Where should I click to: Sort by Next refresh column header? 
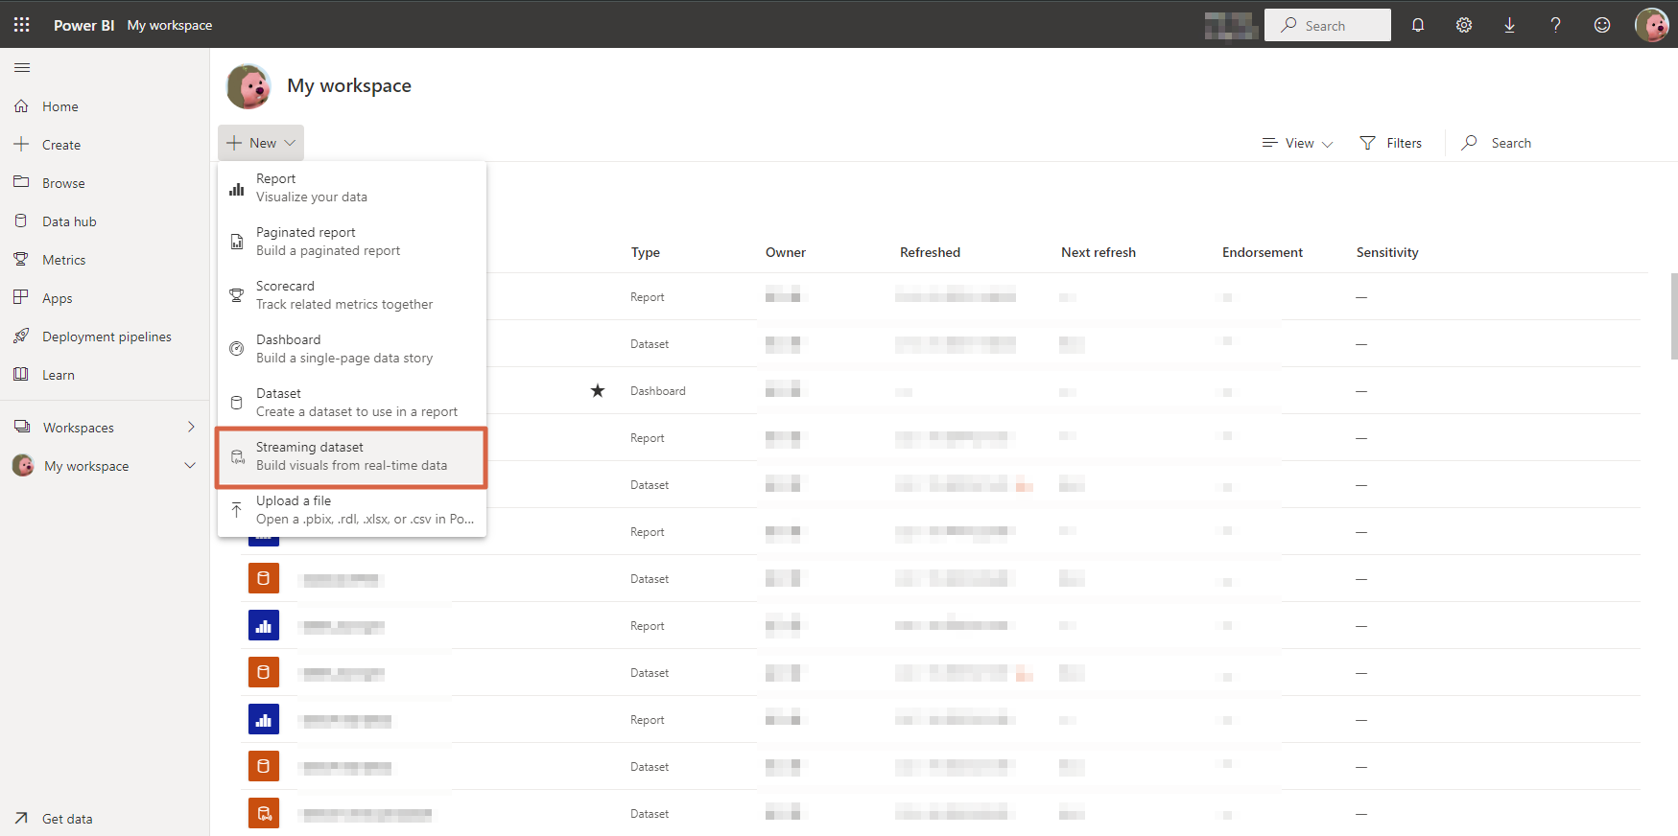pyautogui.click(x=1099, y=252)
